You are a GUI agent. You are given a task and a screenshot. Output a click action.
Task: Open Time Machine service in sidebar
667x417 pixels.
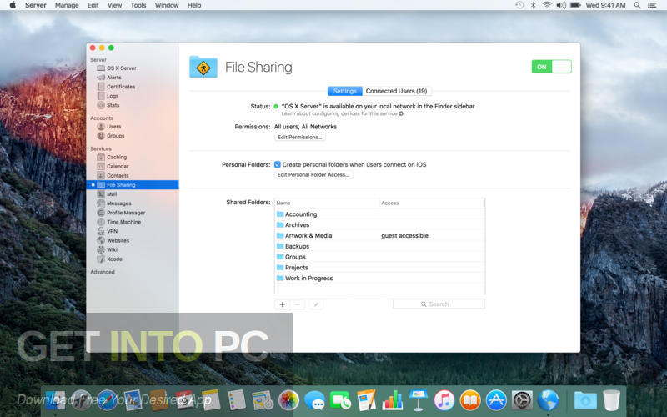click(118, 222)
